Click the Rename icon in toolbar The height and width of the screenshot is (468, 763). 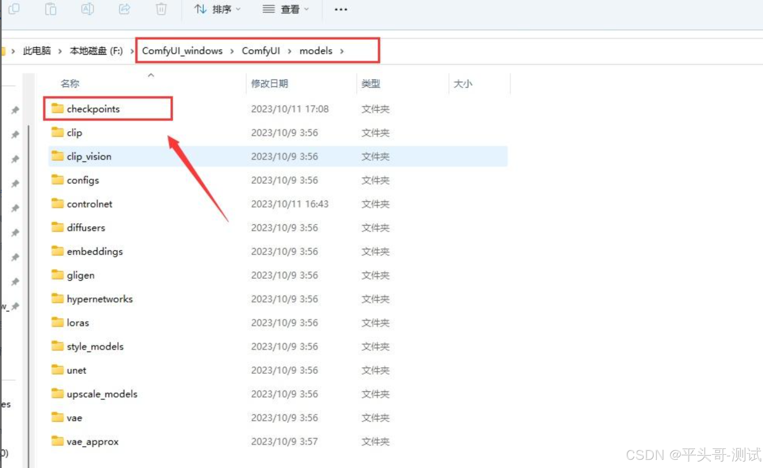(87, 9)
